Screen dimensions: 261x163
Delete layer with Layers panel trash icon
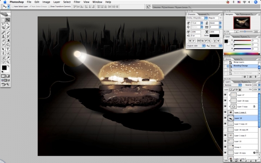[255, 161]
